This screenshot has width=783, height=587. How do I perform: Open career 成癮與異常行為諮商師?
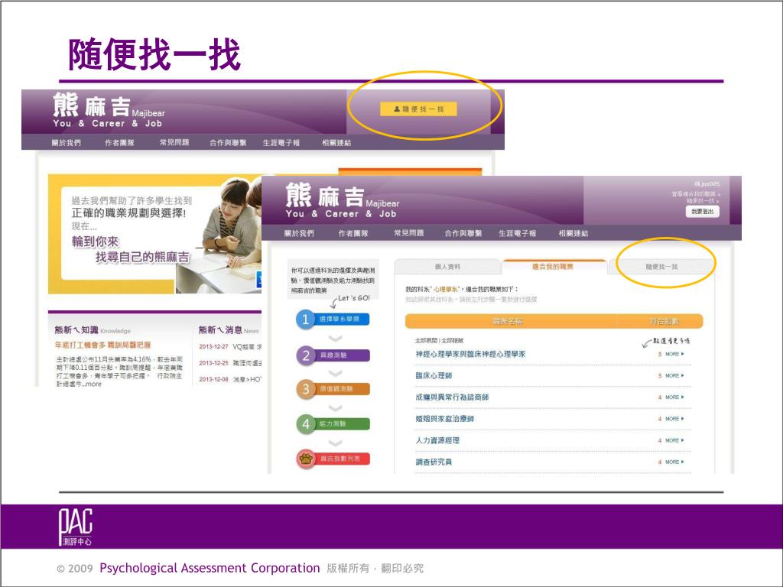coord(453,397)
